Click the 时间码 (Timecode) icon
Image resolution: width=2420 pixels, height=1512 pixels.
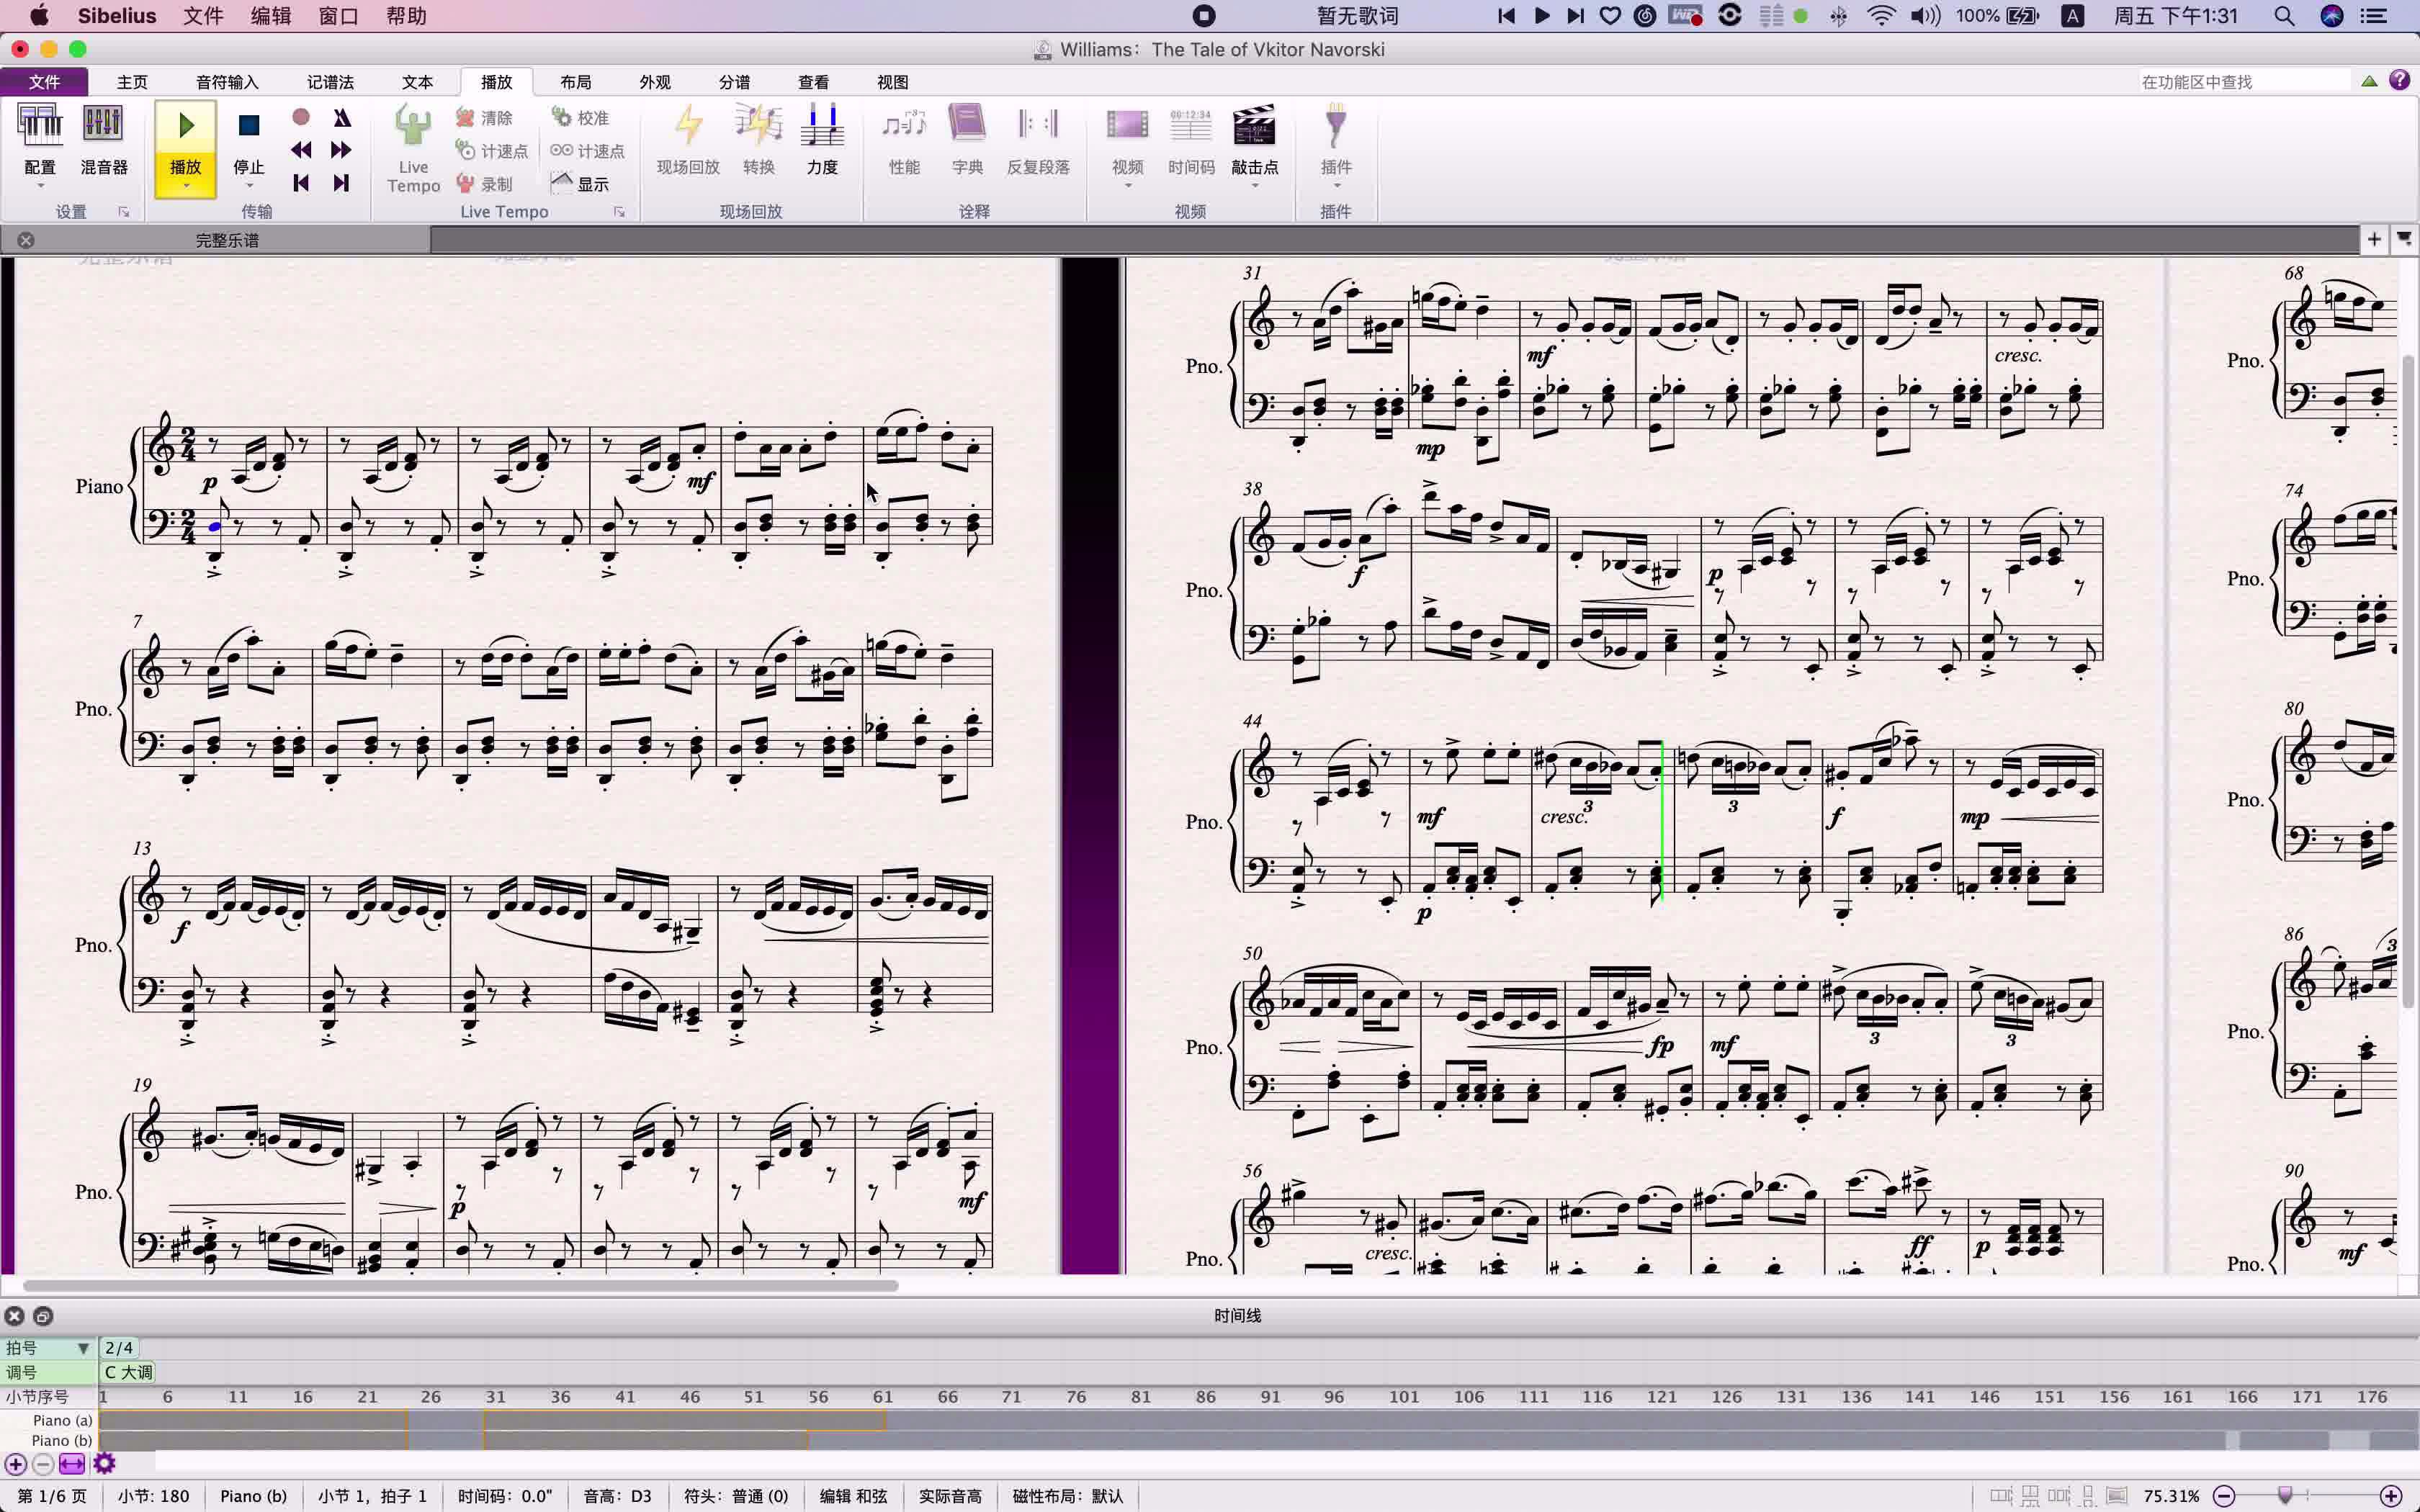click(1191, 126)
